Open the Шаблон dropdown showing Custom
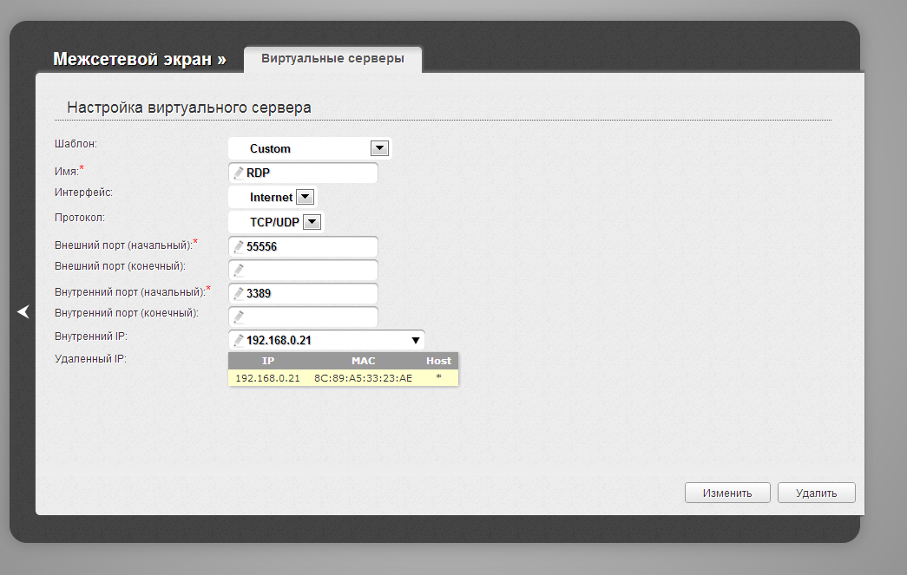 pos(378,148)
